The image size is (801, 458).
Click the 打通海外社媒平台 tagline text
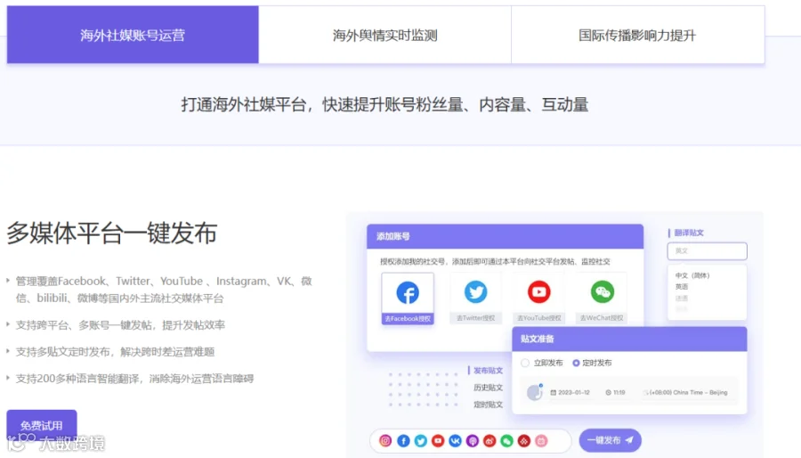[384, 105]
